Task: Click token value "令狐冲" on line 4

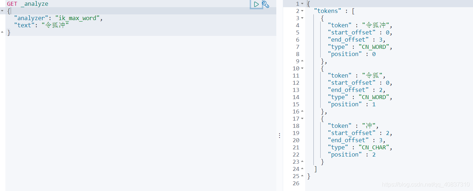Action: [376, 25]
